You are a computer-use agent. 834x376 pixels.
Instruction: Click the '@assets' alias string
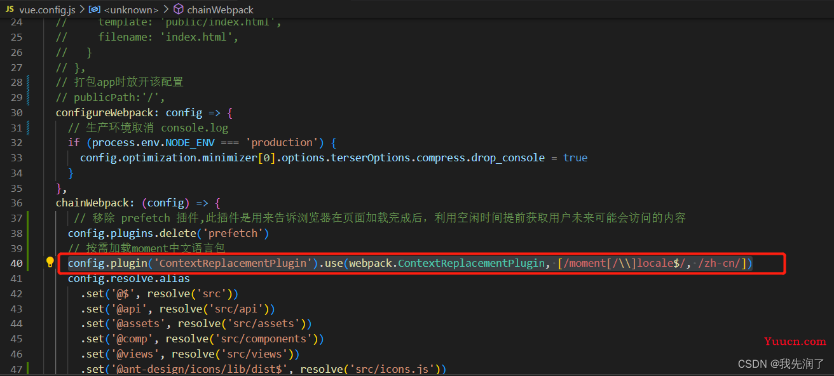[138, 323]
